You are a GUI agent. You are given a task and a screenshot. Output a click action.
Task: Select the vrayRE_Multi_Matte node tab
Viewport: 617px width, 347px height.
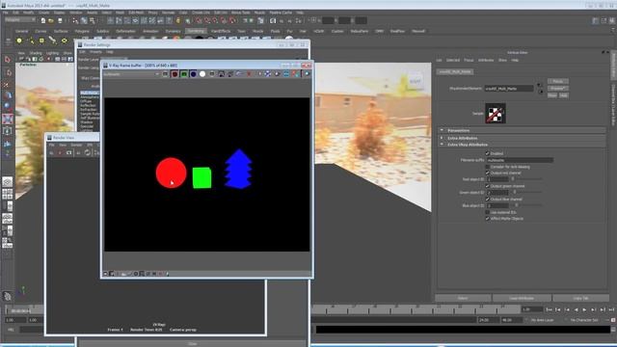tap(455, 71)
